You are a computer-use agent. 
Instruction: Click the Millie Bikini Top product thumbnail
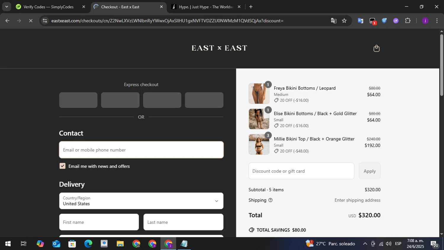tap(259, 144)
